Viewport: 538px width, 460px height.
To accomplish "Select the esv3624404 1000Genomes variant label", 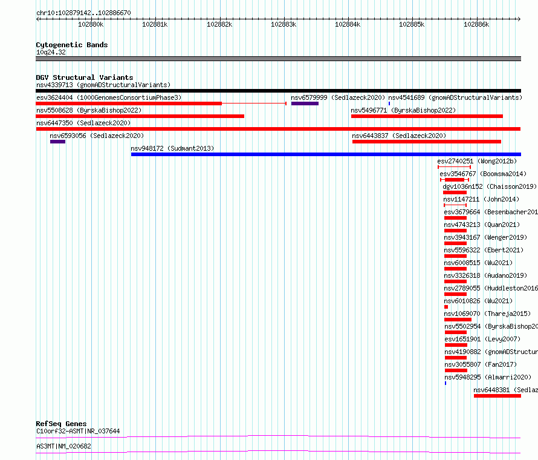I will click(x=109, y=97).
